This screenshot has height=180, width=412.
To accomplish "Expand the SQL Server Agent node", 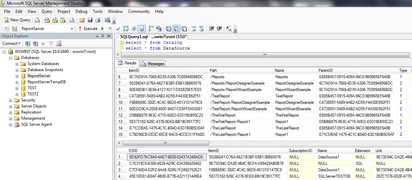I will [x=10, y=125].
